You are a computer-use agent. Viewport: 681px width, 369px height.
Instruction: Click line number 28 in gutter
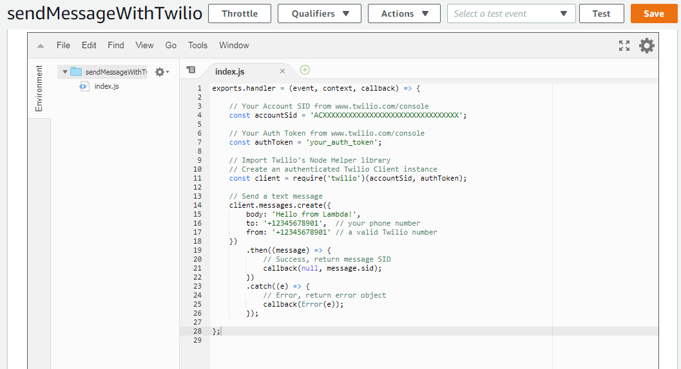tap(198, 331)
